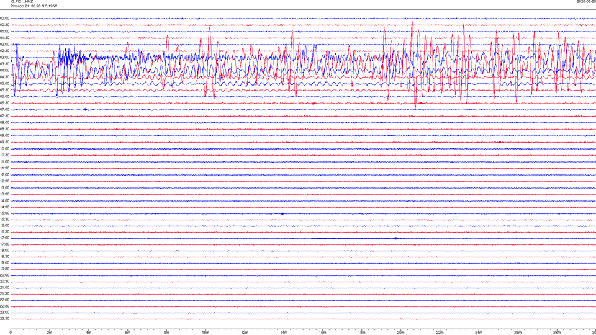Click the 28m tick label on the time axis

pyautogui.click(x=557, y=333)
